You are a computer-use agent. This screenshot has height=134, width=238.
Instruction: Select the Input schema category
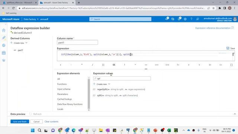64,89
